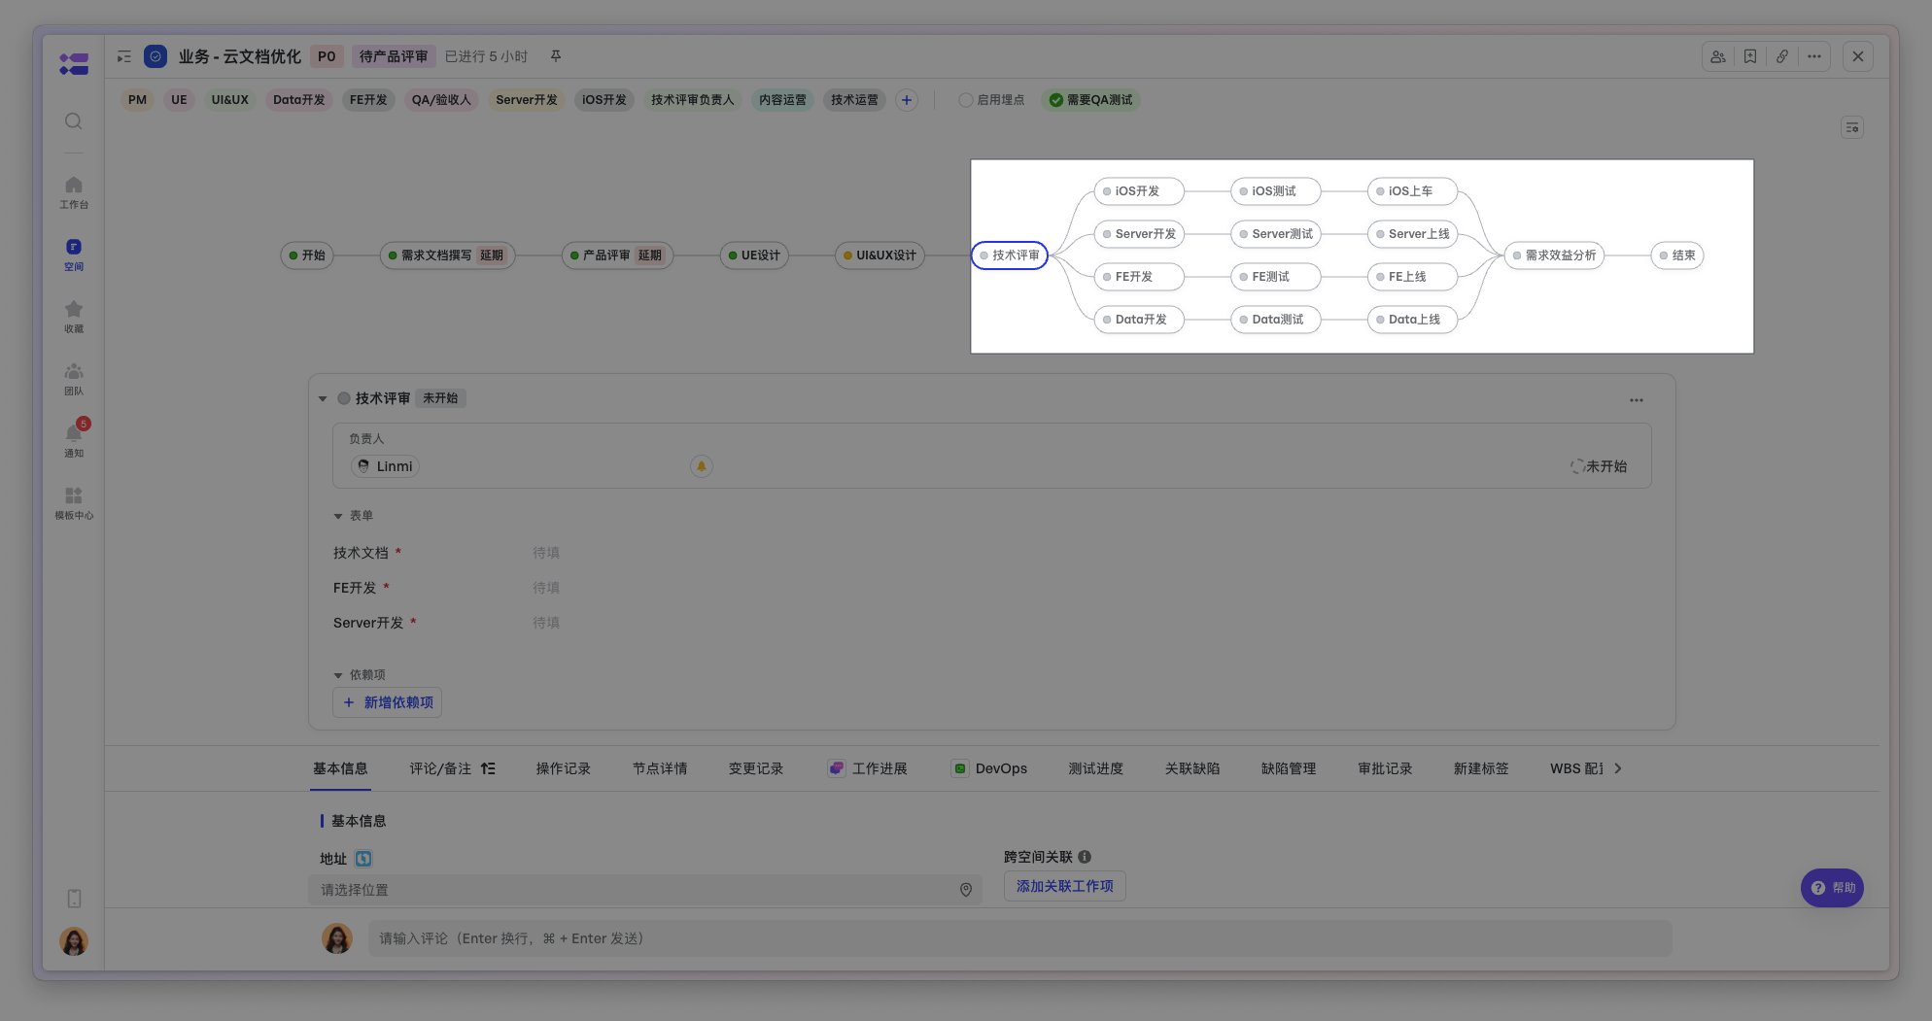Switch to the 基本信息 tab
1932x1021 pixels.
tap(340, 768)
